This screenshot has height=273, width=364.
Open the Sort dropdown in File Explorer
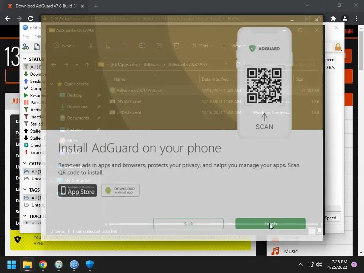coord(202,46)
